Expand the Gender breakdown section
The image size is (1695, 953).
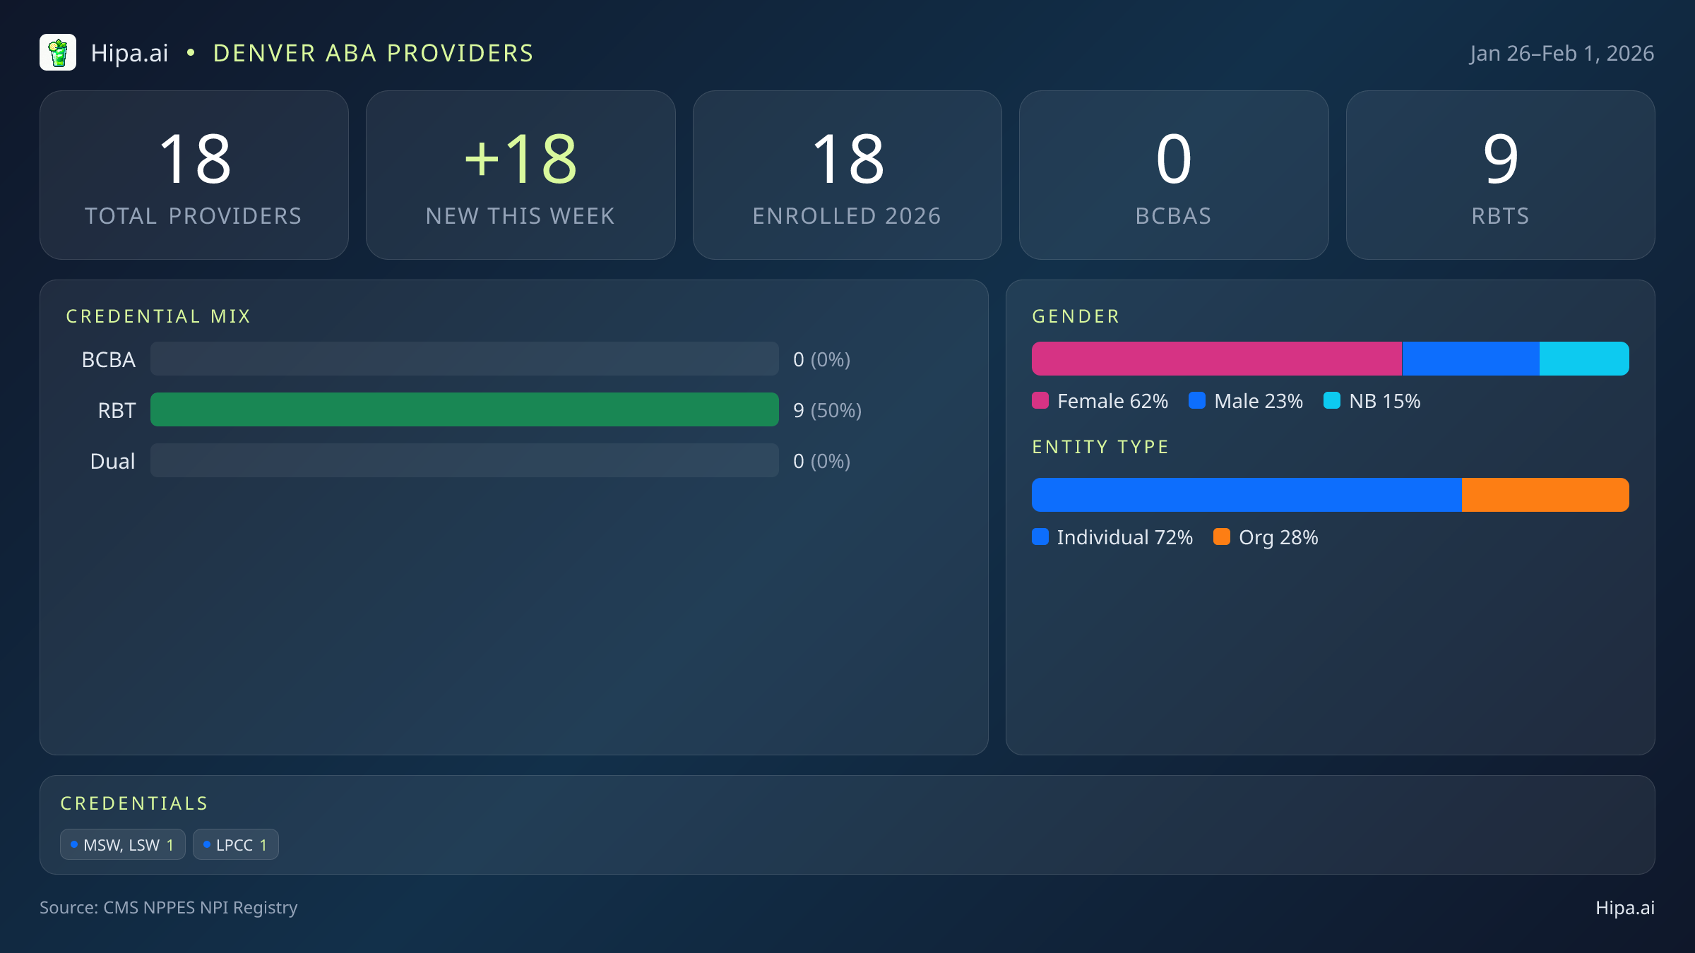(x=1075, y=316)
